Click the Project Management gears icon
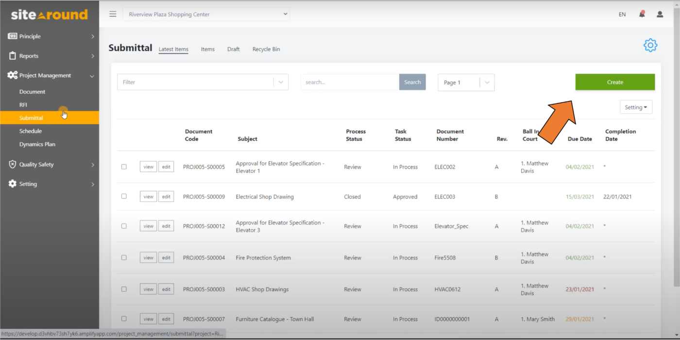Screen dimensions: 680x340 [12, 75]
